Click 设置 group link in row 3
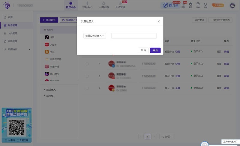 point(178,76)
